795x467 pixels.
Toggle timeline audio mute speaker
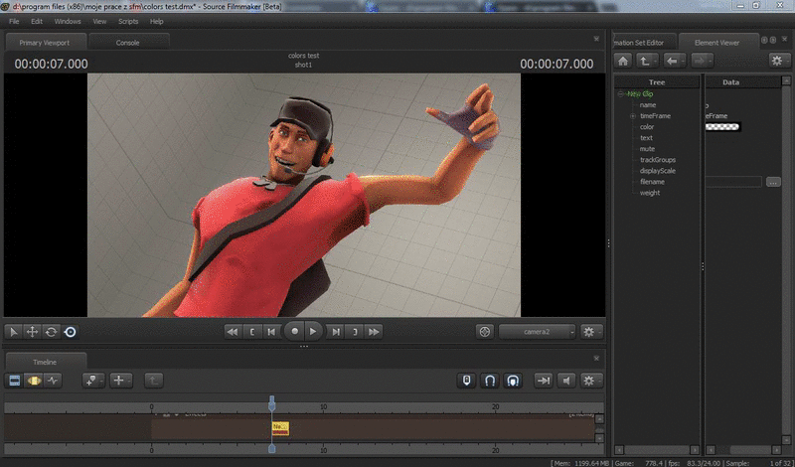click(x=566, y=381)
